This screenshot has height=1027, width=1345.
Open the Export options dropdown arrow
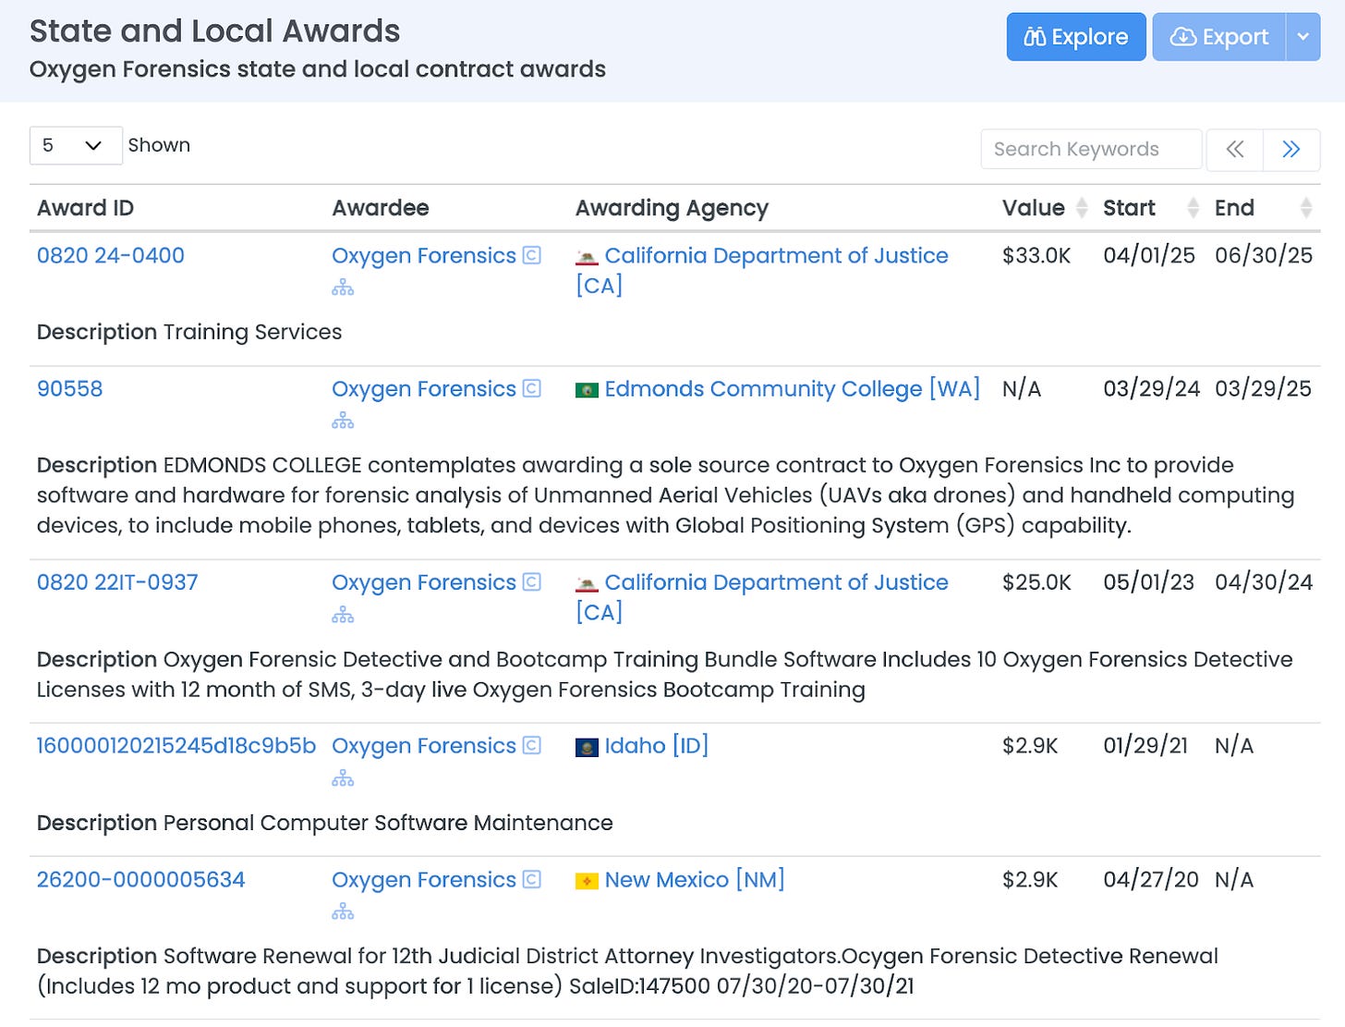pos(1303,37)
